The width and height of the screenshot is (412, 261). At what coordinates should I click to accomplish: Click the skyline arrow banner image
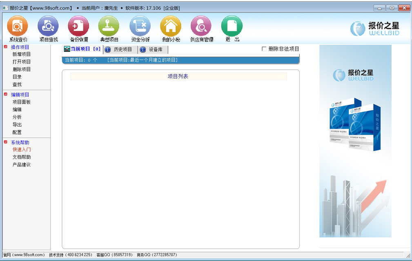click(355, 206)
